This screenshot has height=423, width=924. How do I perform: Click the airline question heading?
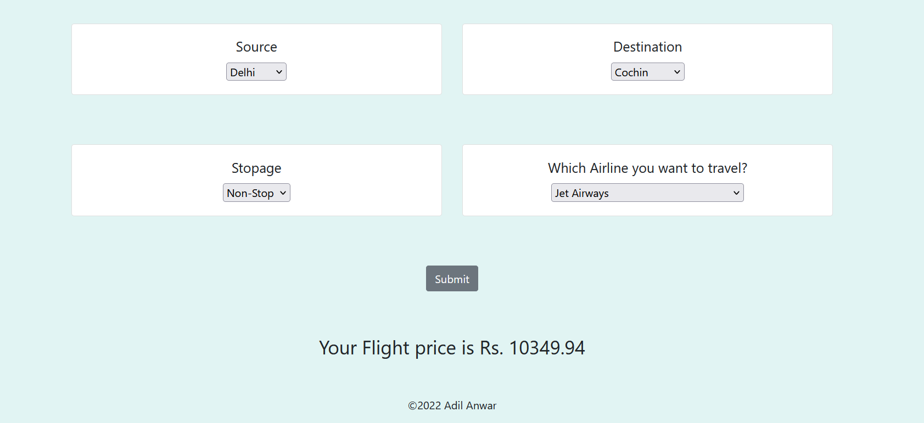(647, 168)
